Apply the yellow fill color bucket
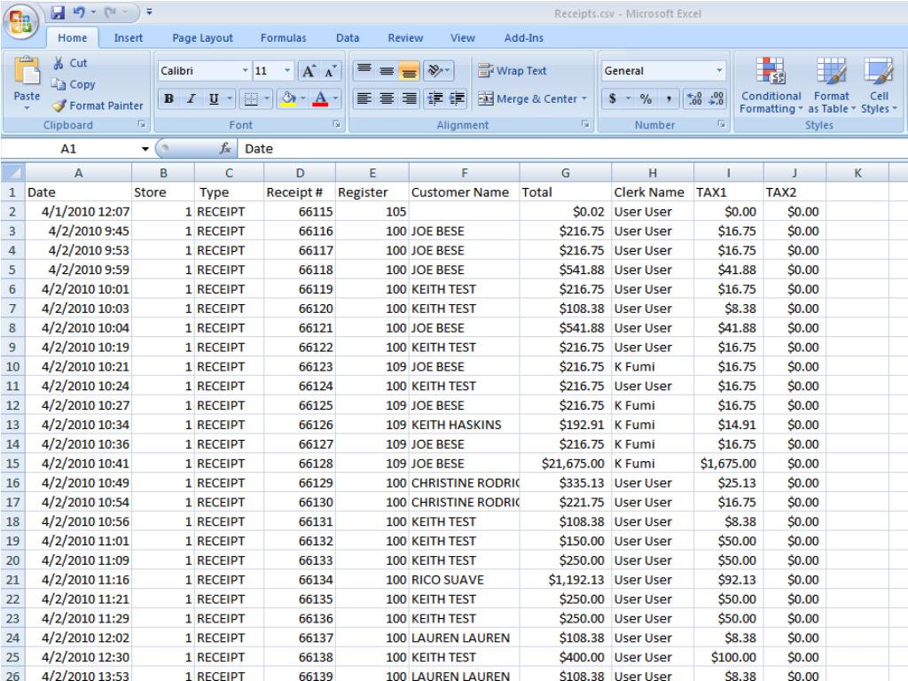This screenshot has height=681, width=908. [x=288, y=99]
